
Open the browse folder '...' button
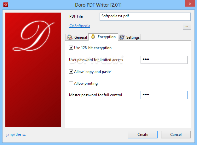(187, 26)
